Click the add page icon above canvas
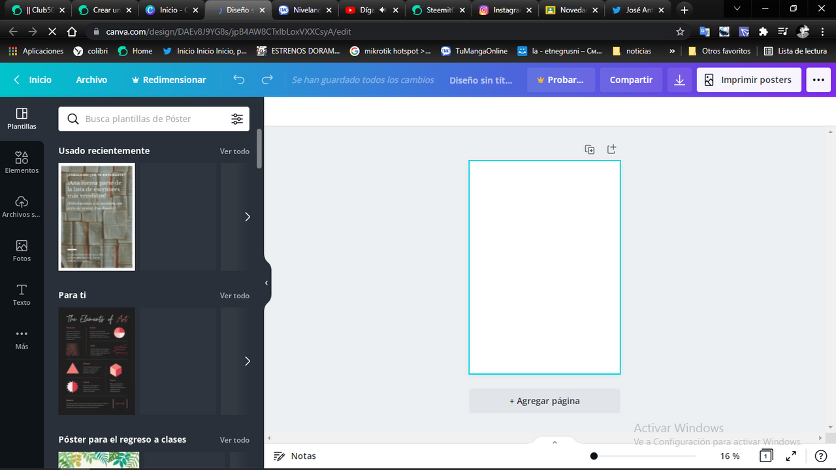Viewport: 836px width, 470px height. coord(611,149)
